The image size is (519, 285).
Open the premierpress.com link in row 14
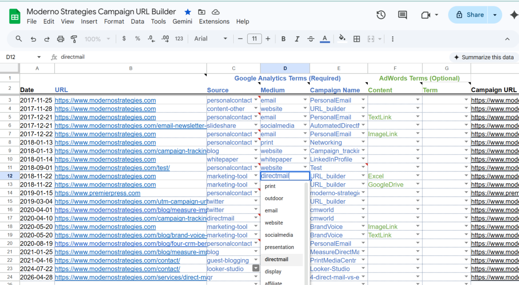(x=97, y=193)
